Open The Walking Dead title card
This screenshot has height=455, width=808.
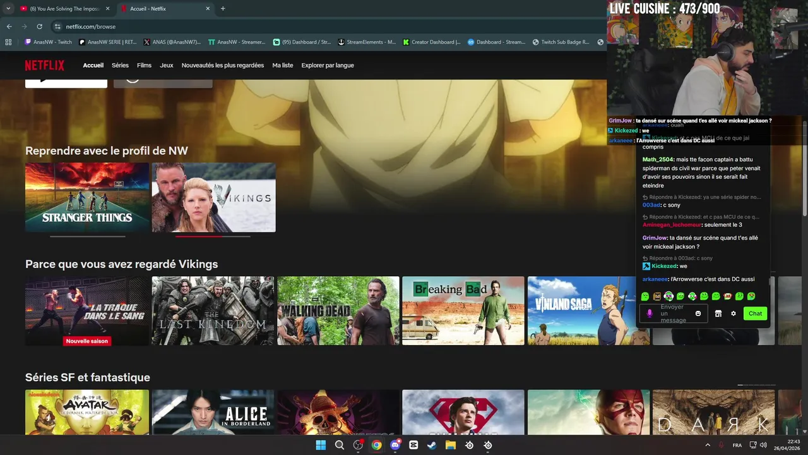pyautogui.click(x=338, y=310)
